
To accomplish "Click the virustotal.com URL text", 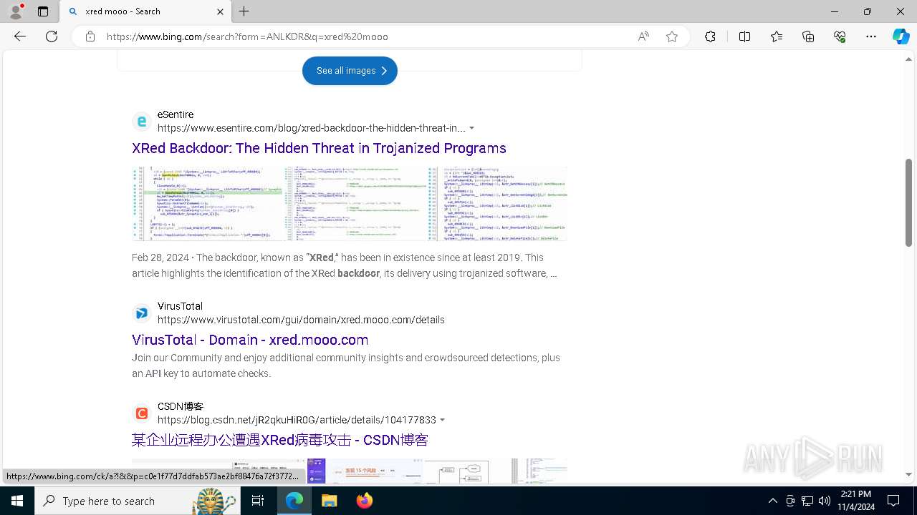I will (x=301, y=320).
